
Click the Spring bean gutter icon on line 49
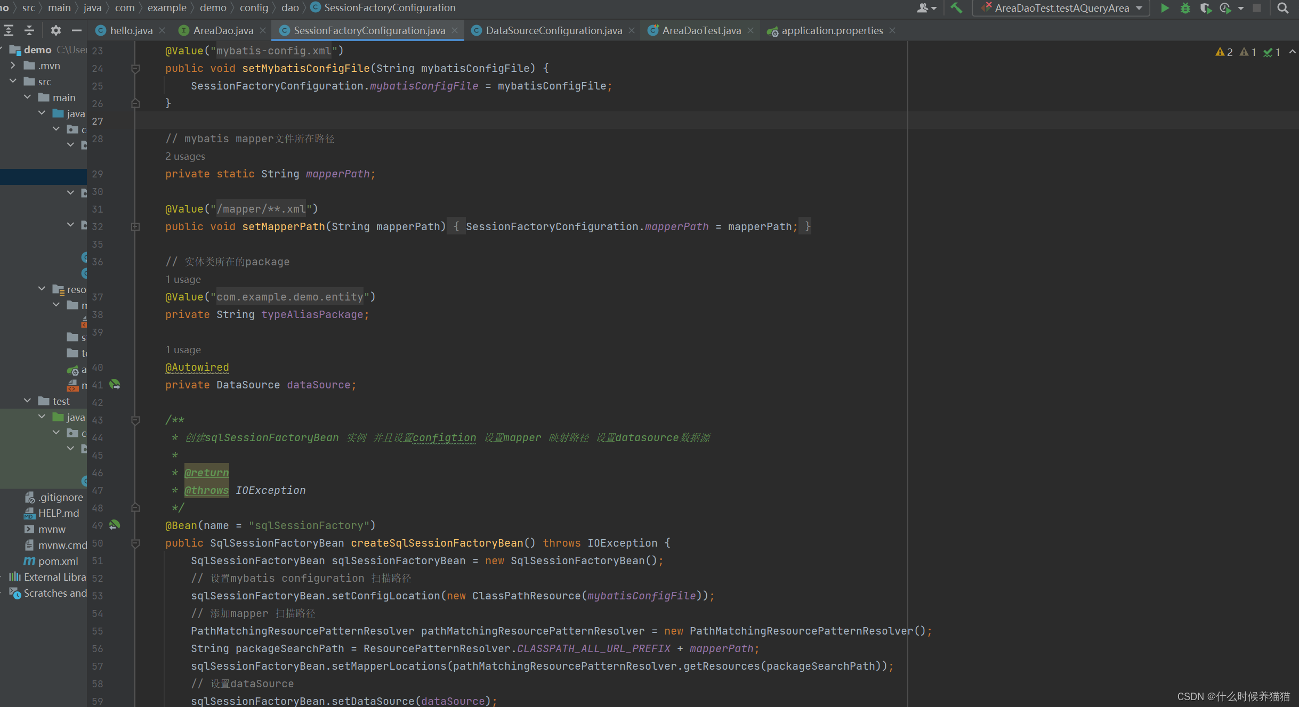click(115, 525)
